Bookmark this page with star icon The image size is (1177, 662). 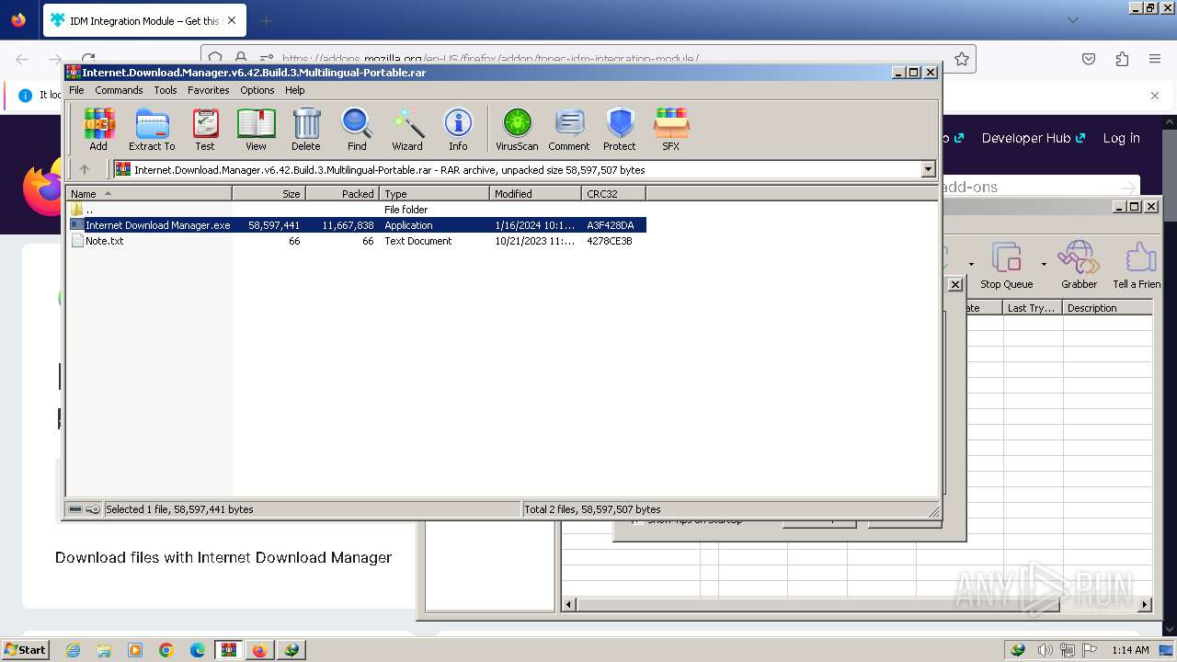pos(962,59)
